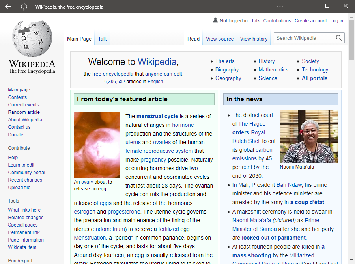Screen dimensions: 355x264
Task: Open a Random article from the sidebar
Action: point(24,112)
